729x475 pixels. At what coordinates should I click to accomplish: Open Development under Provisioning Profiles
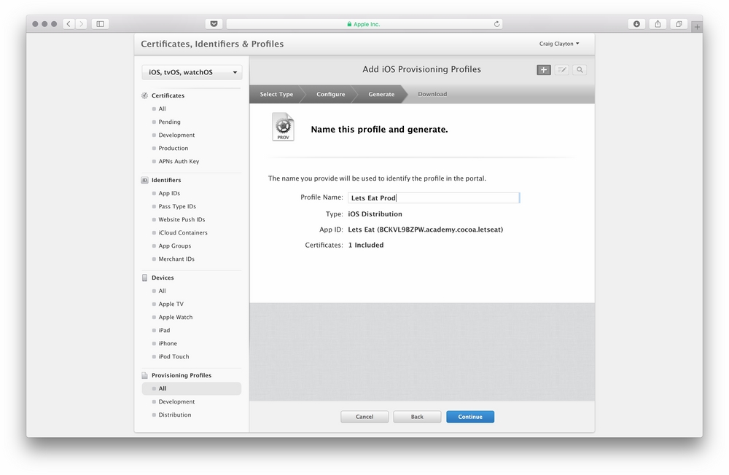(x=176, y=401)
